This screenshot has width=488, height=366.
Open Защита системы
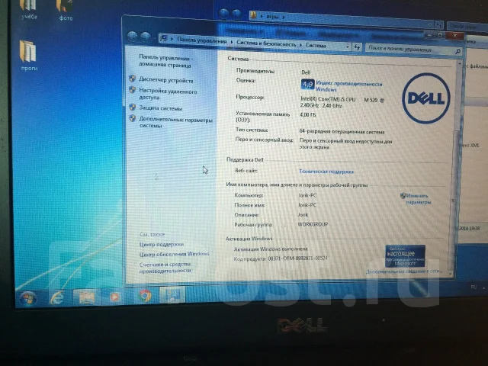pos(161,108)
